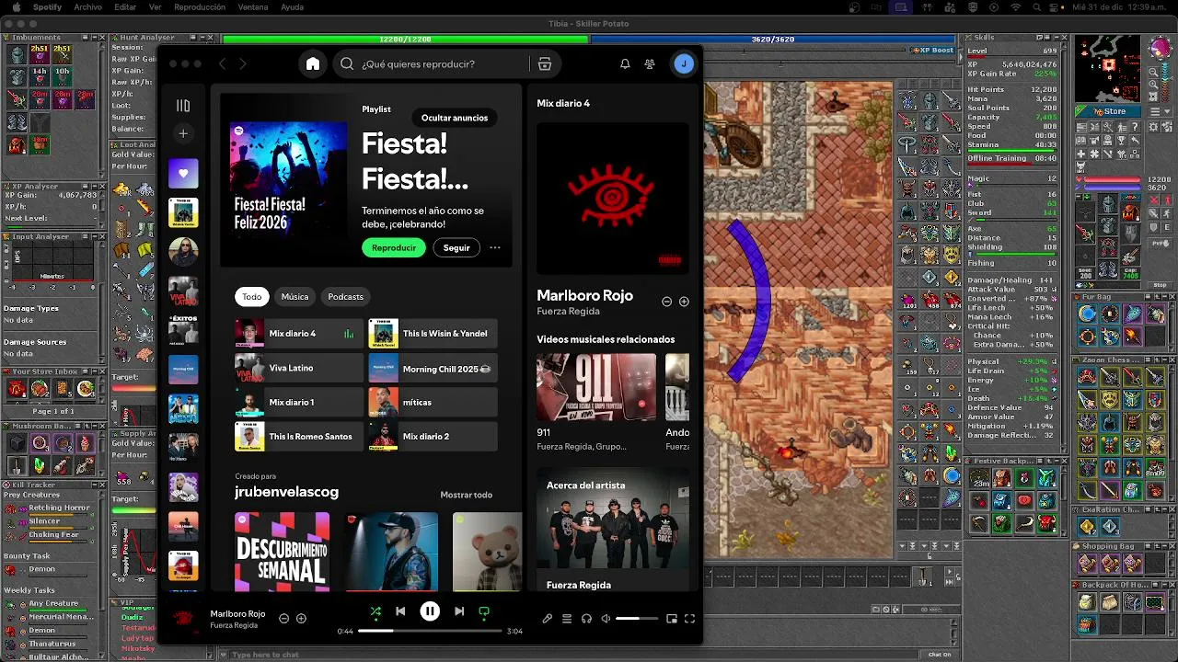Open the play queue icon

567,619
